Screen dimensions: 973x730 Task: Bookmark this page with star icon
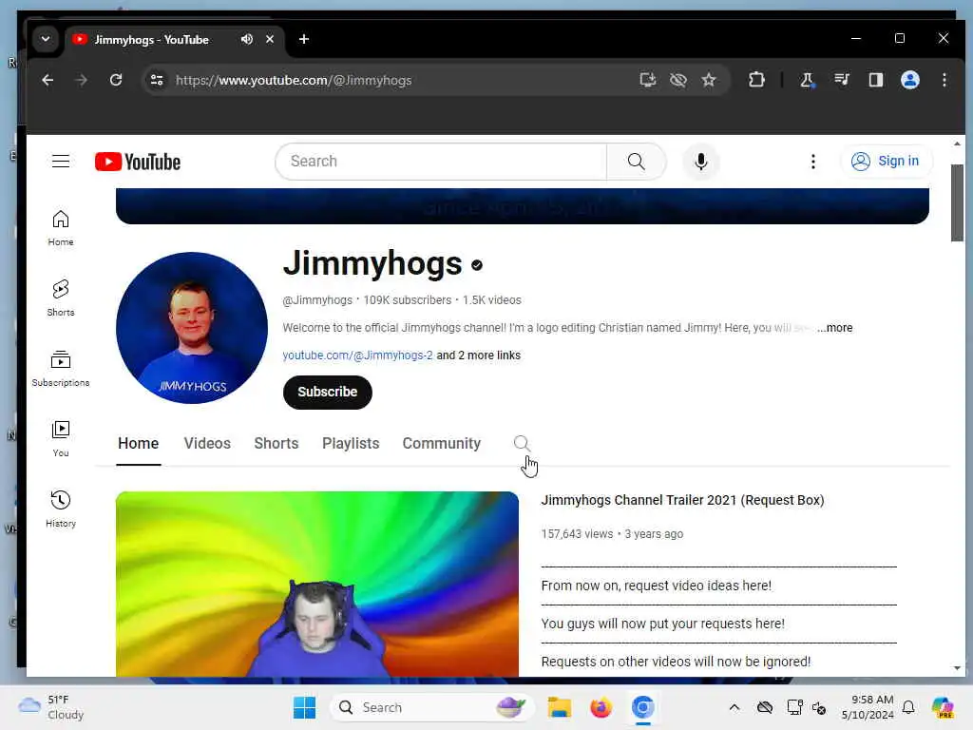709,80
